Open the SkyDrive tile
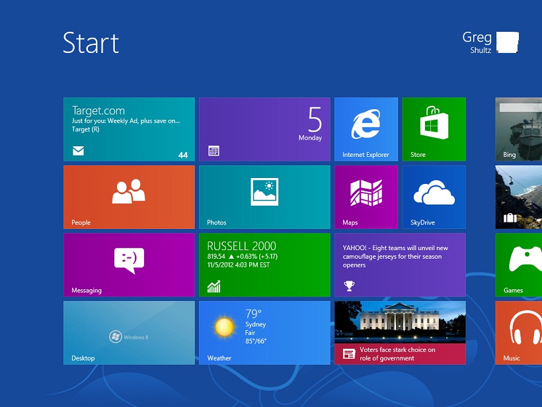542x407 pixels. [x=434, y=197]
